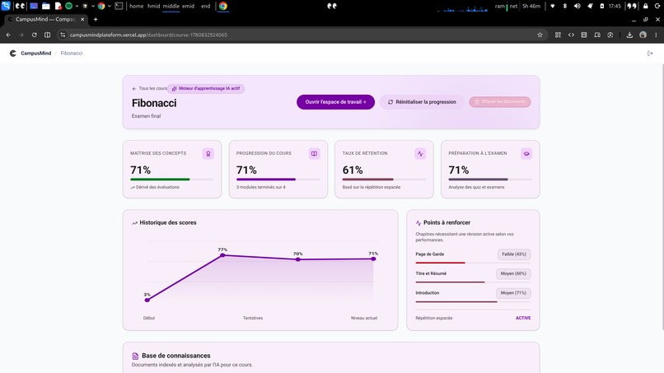Click 'Réinitialiser la progression' button

[x=422, y=102]
